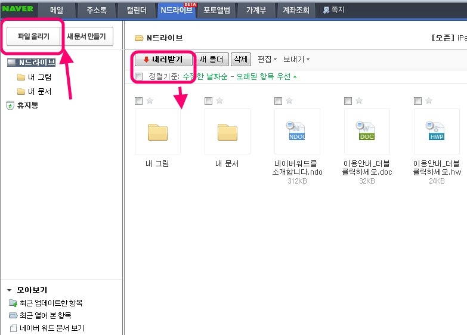Click the 삭제 delete button
Image resolution: width=467 pixels, height=335 pixels.
tap(240, 59)
